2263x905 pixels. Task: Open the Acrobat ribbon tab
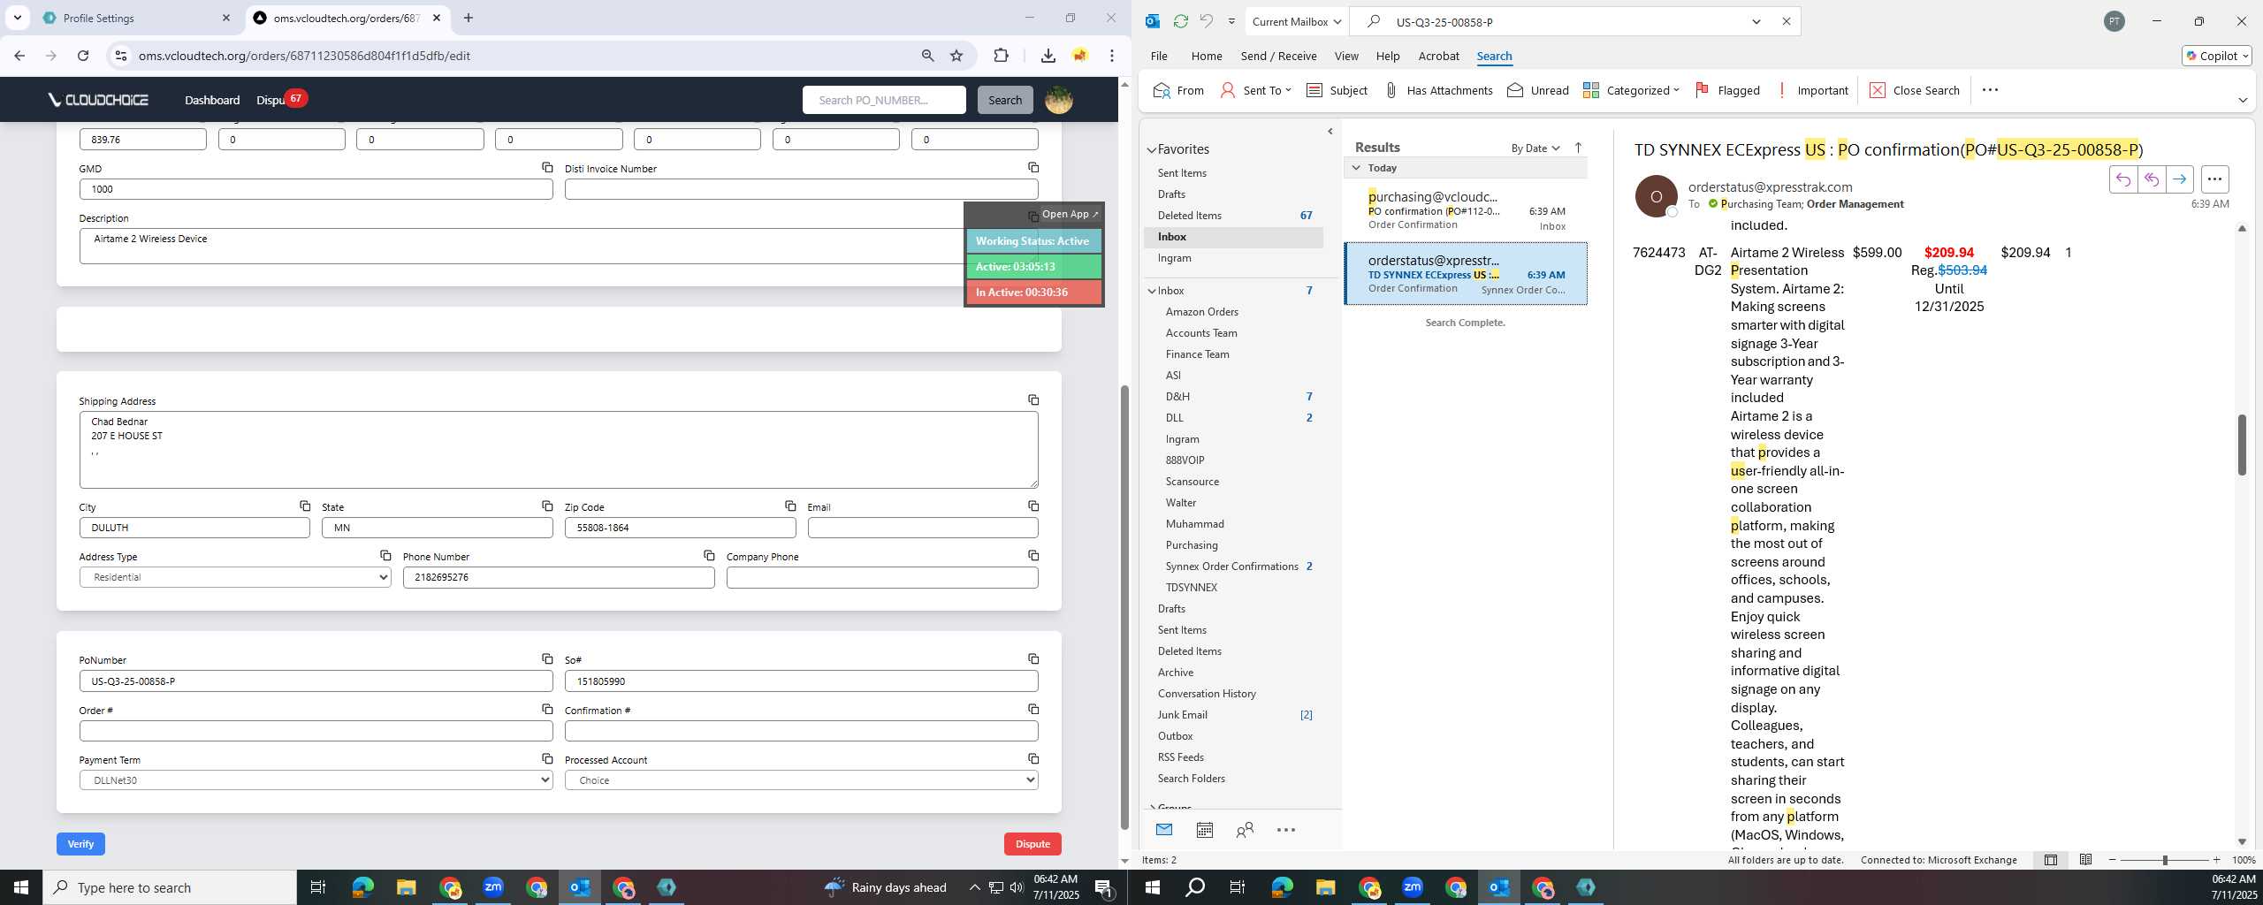tap(1438, 56)
